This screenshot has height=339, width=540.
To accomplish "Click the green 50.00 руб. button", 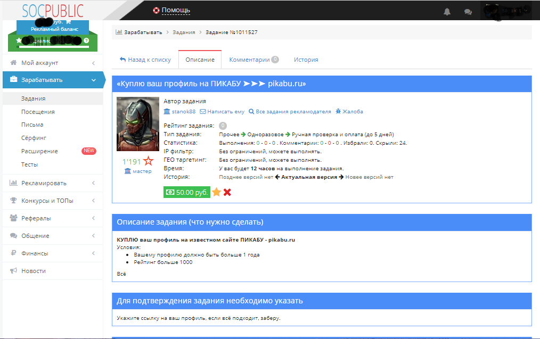I will point(187,192).
